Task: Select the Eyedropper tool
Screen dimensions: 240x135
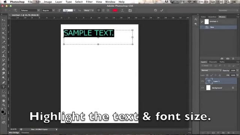Action: point(3,42)
